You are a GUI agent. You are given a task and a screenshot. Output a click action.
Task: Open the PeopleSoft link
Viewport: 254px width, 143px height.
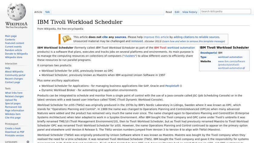pyautogui.click(x=172, y=86)
